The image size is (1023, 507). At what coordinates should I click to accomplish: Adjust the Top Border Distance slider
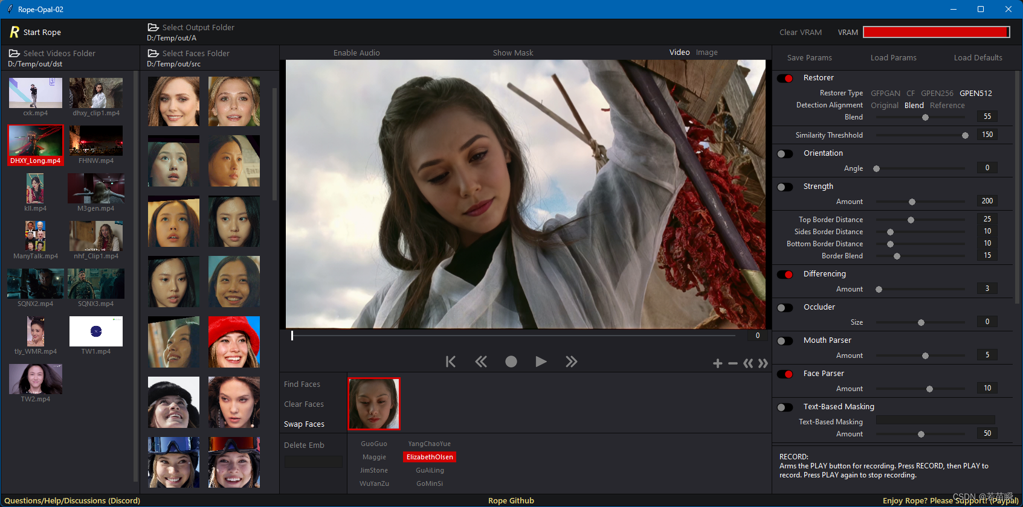[920, 220]
